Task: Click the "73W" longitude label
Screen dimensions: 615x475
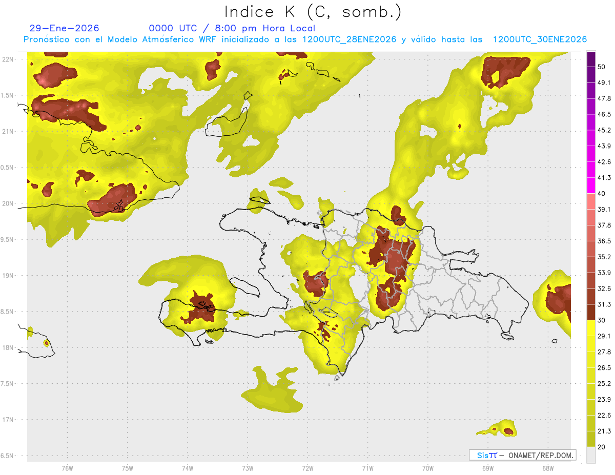Action: pyautogui.click(x=247, y=468)
